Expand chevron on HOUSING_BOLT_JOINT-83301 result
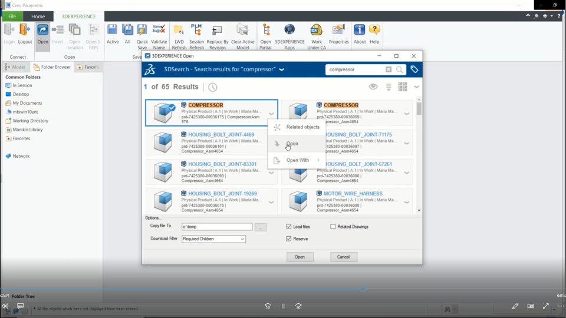The width and height of the screenshot is (566, 318). pos(271,173)
